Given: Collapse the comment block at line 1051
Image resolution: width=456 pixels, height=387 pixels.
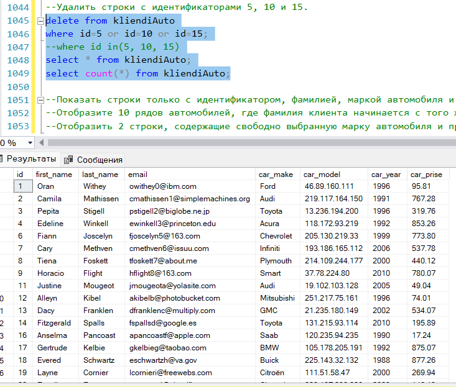Looking at the screenshot, I should [x=40, y=100].
